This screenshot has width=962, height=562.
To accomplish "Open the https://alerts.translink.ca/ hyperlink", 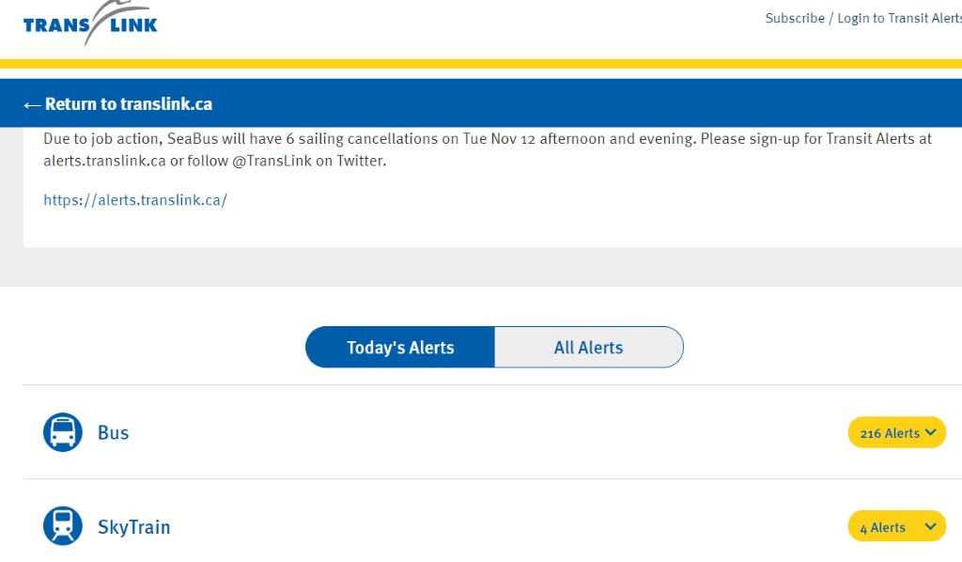I will [135, 200].
